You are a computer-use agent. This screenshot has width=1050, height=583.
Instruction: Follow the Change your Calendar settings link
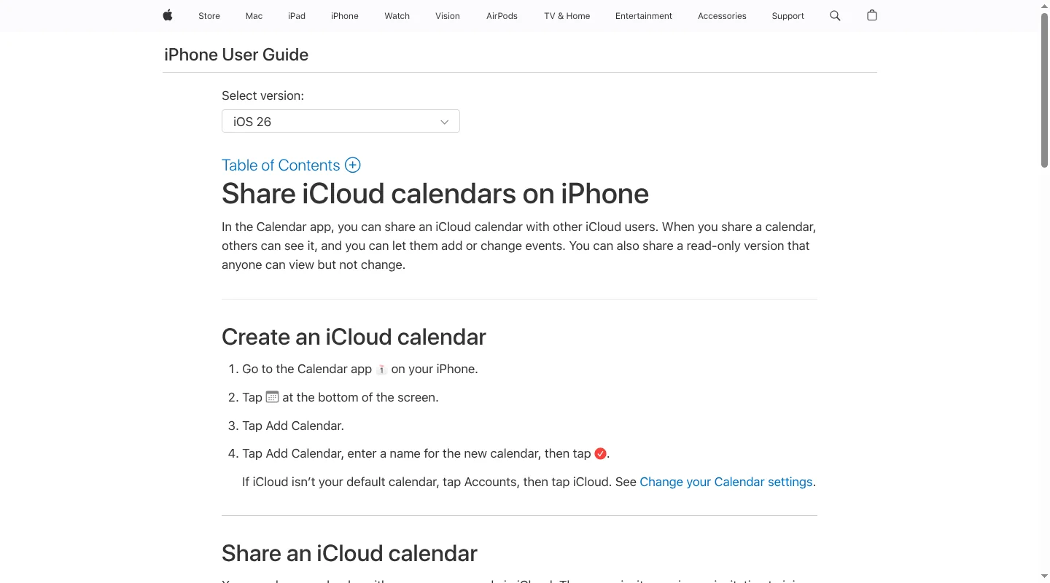tap(726, 482)
